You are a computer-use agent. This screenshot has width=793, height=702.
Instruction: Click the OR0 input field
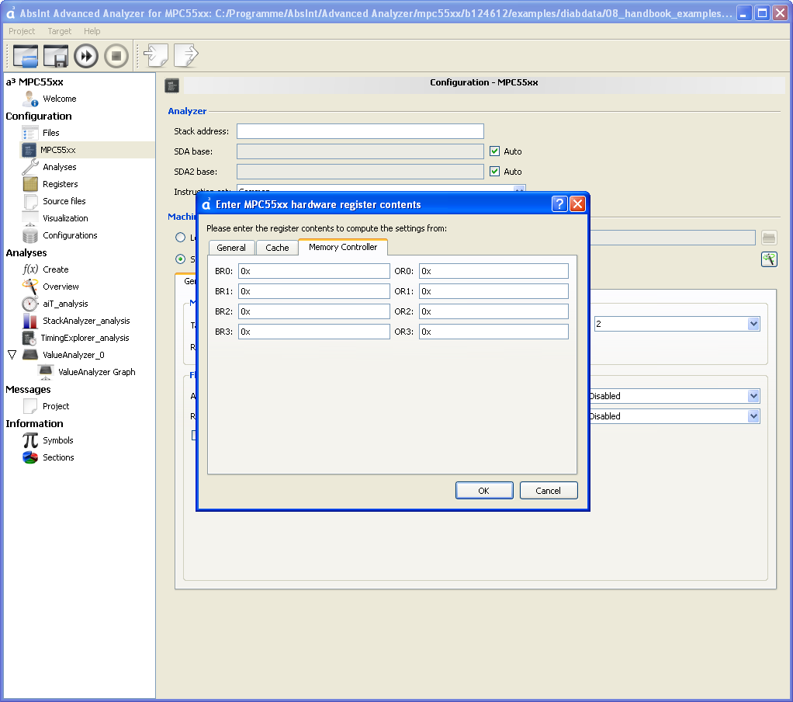(493, 271)
